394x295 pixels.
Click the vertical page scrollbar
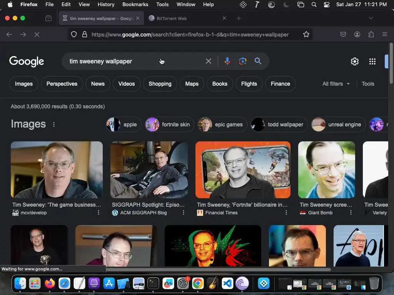[391, 63]
